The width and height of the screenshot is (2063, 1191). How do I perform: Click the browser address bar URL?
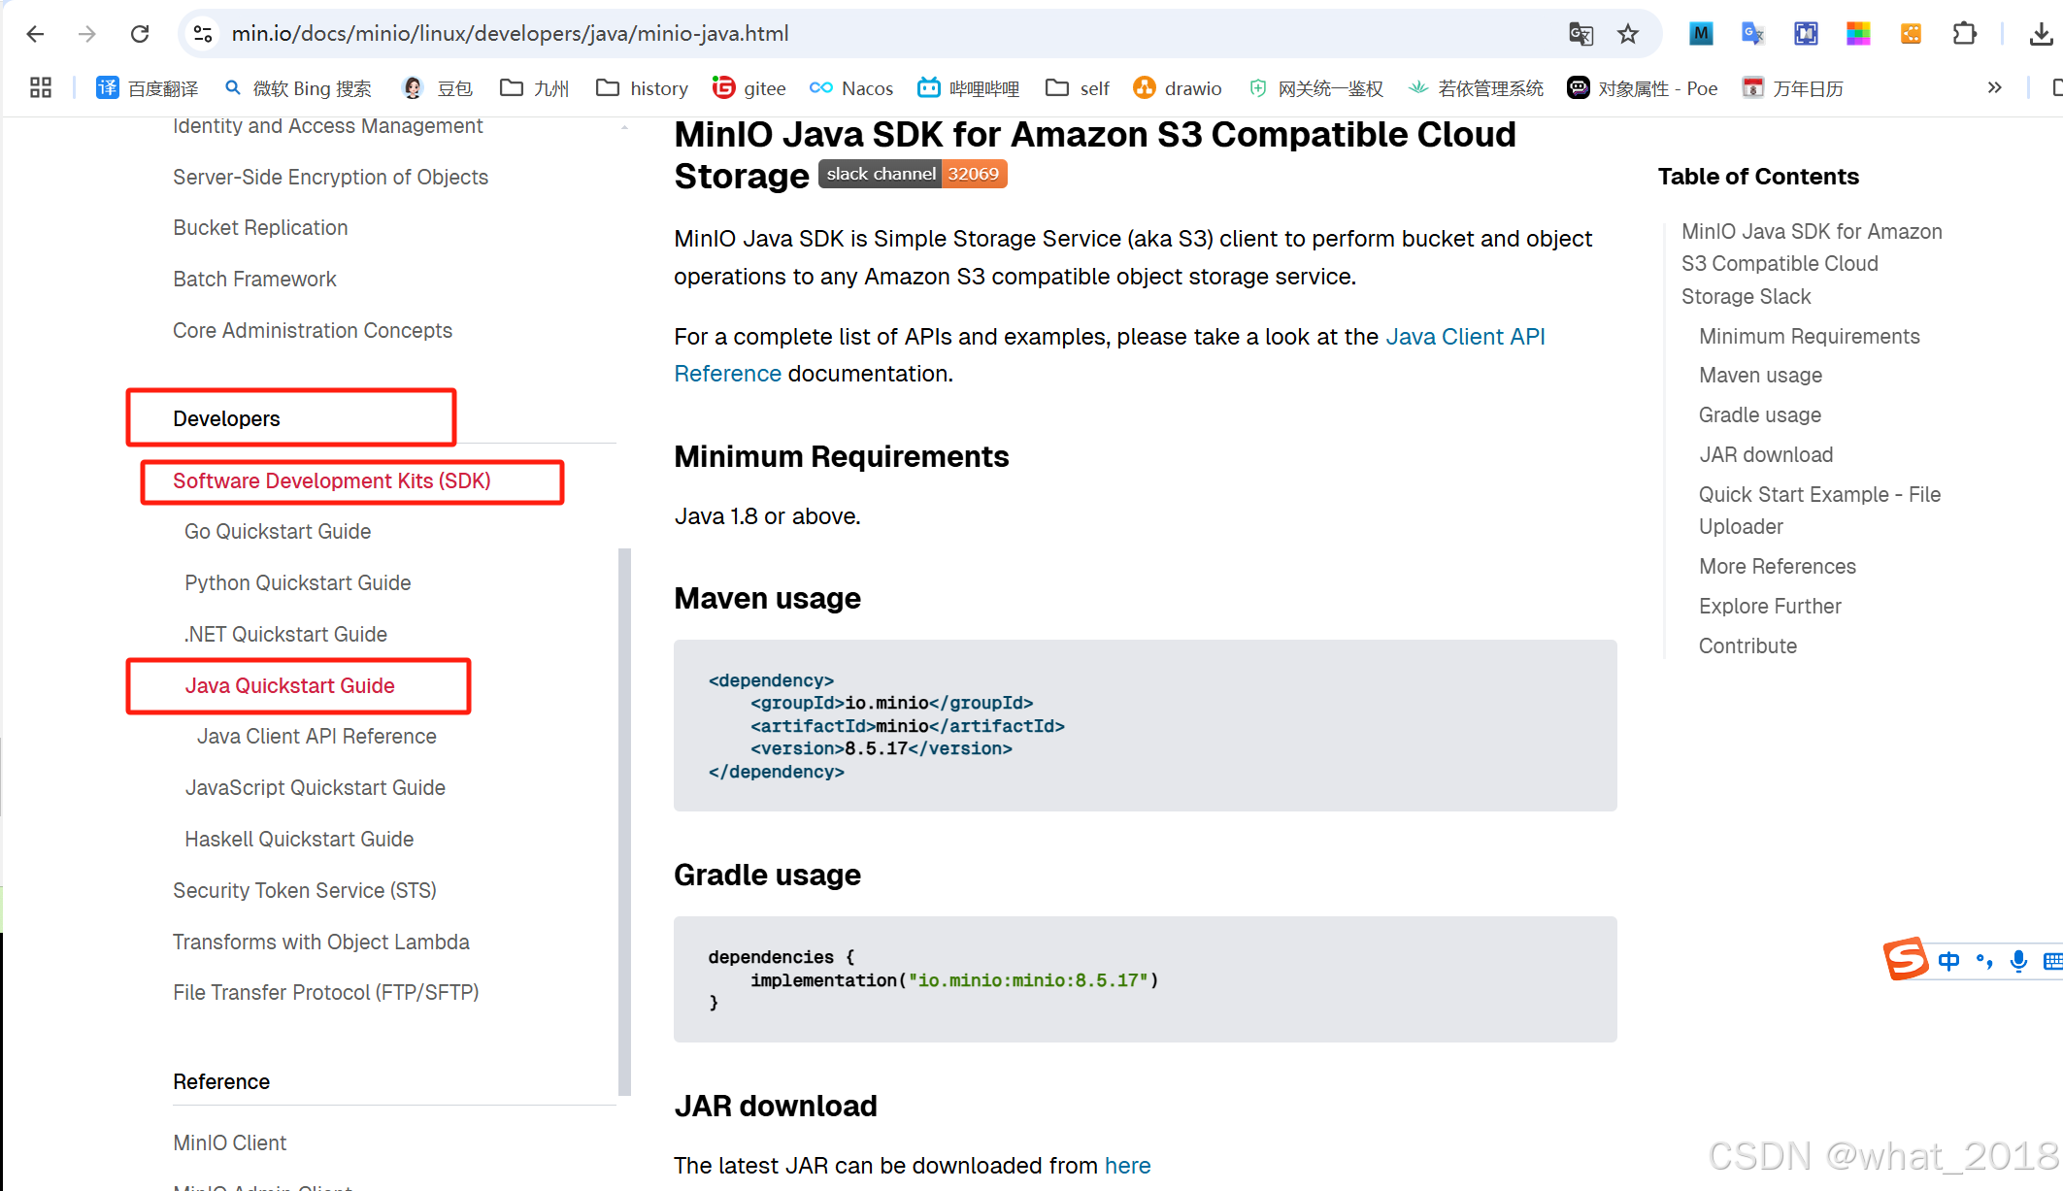click(x=510, y=34)
